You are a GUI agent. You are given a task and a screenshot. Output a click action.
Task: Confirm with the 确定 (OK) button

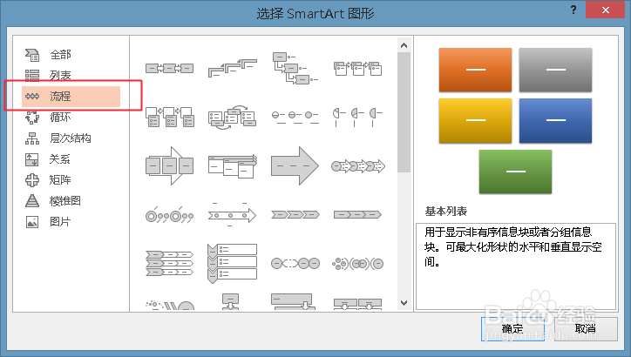coord(512,329)
